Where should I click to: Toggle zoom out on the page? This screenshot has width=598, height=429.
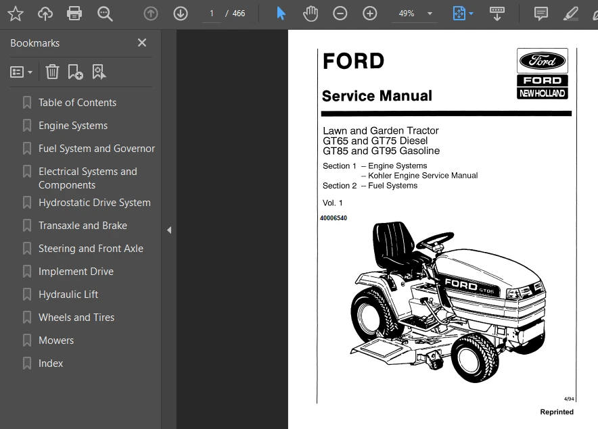point(340,13)
